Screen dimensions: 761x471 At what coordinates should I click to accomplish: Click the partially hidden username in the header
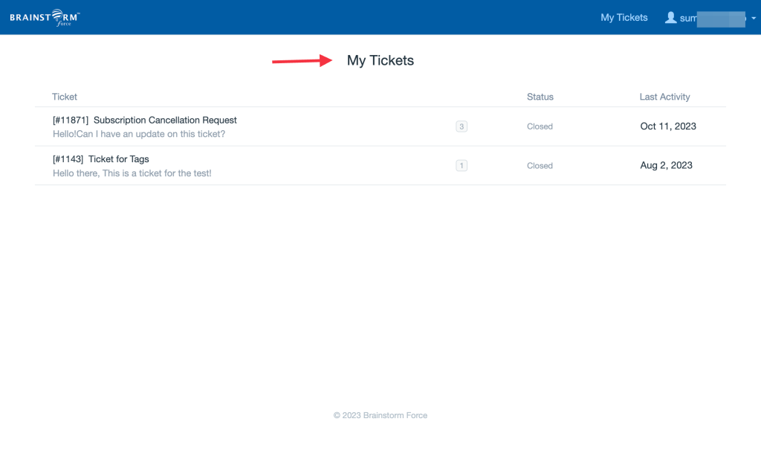[713, 19]
